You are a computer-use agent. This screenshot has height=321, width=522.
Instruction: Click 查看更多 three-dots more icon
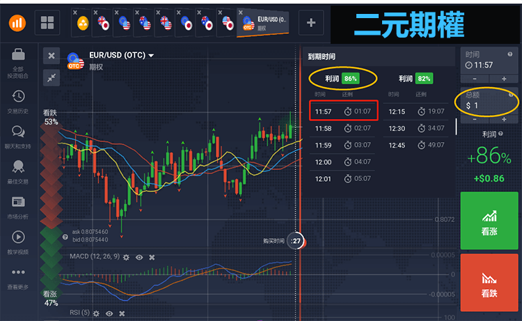19,272
